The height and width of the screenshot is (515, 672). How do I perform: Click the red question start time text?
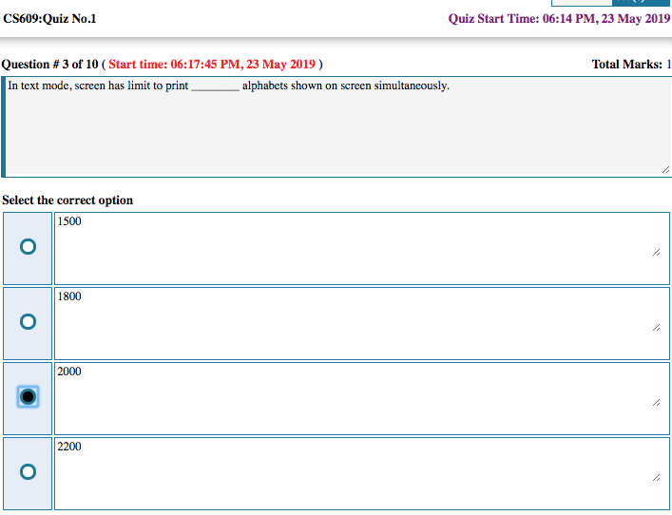(x=212, y=65)
